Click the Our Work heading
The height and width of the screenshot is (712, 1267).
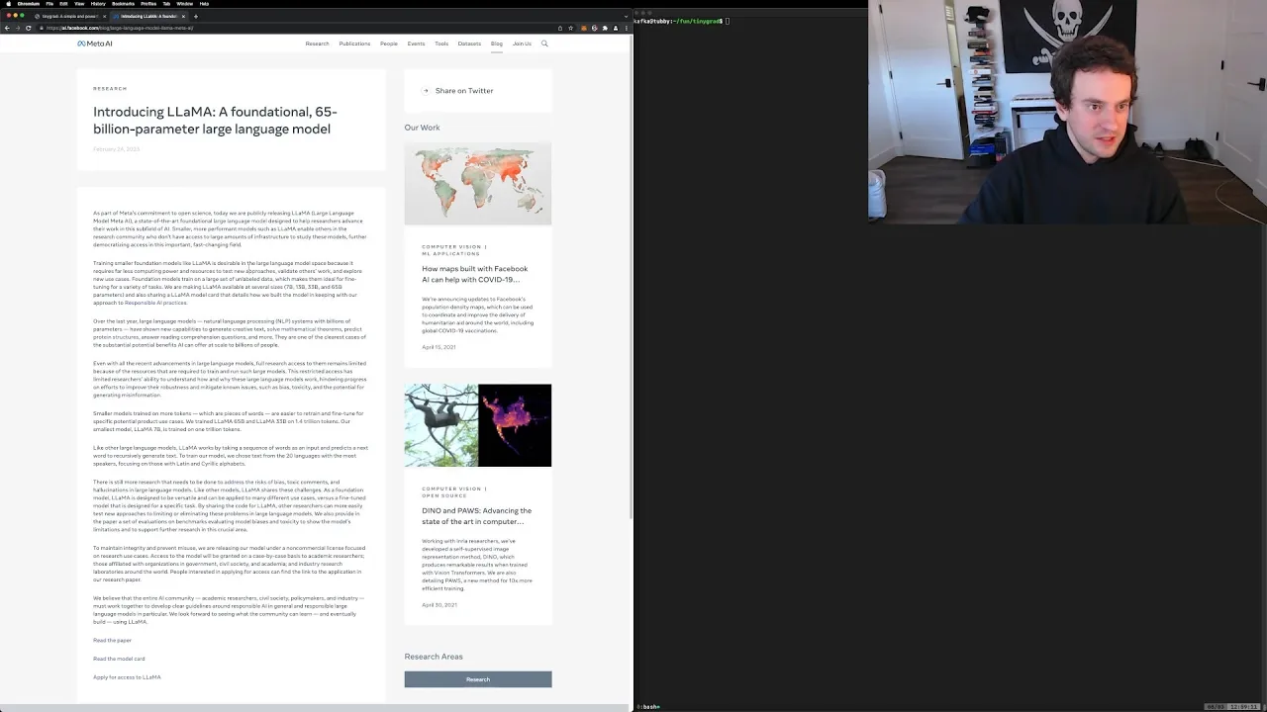coord(422,128)
